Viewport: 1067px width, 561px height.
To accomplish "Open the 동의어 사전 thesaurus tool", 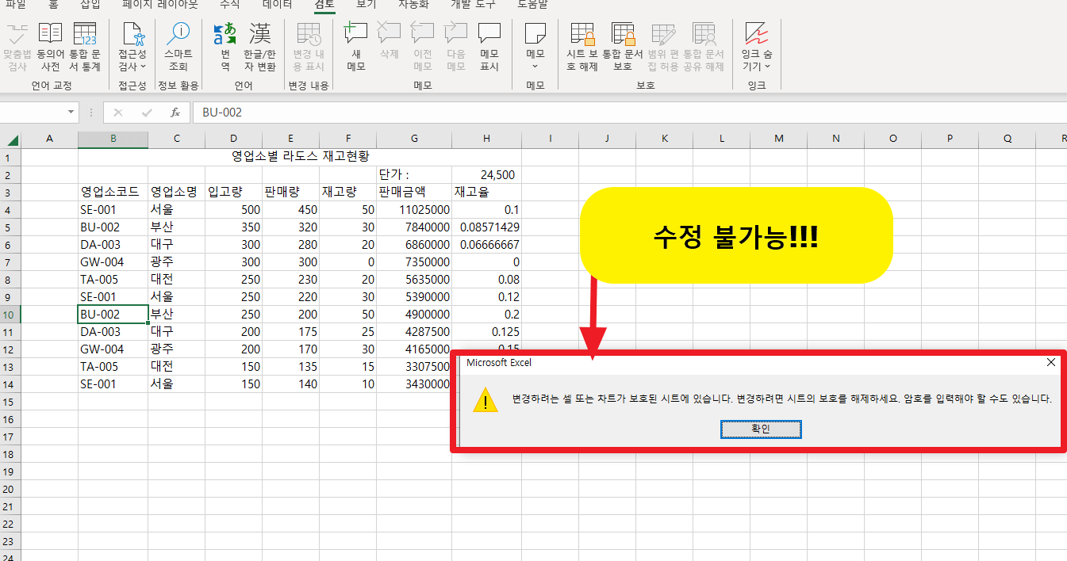I will pyautogui.click(x=50, y=48).
